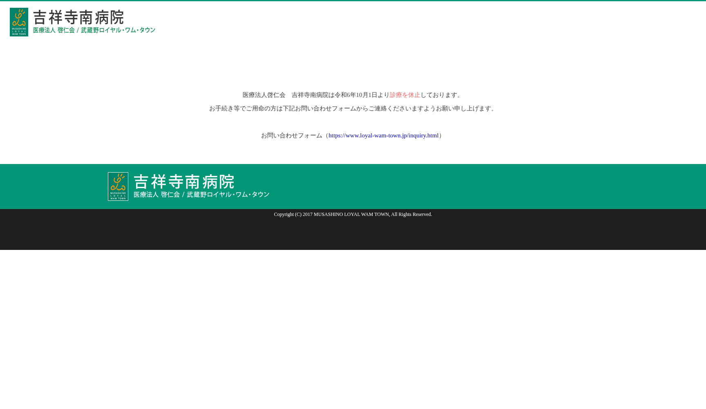
Task: Click the 吉祥寺南病院 title in the footer
Action: (184, 181)
